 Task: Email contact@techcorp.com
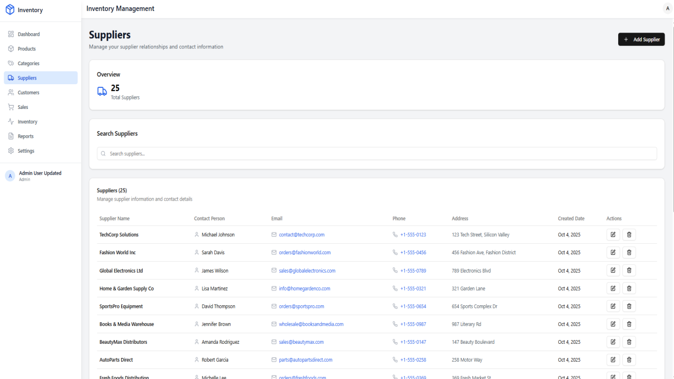click(302, 235)
